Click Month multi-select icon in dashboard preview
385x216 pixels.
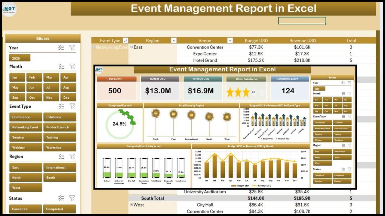[343, 94]
